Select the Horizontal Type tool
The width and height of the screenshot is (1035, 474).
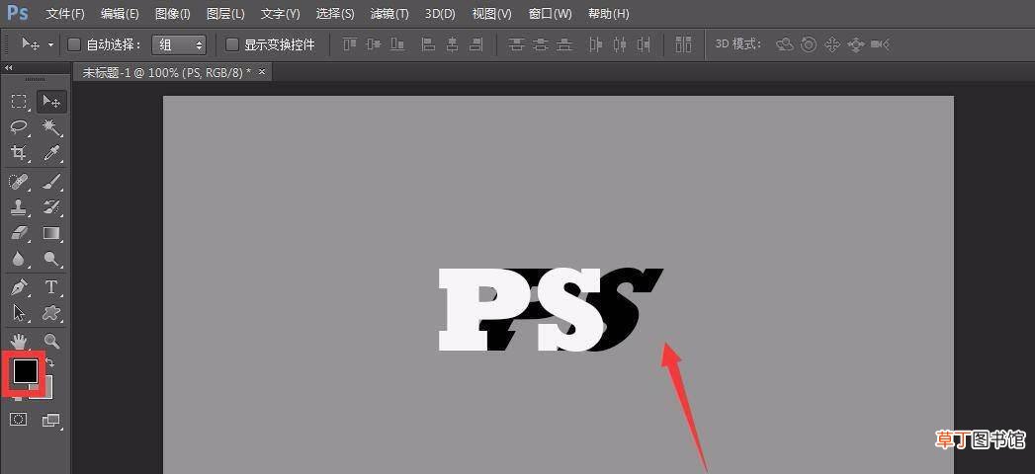(51, 286)
